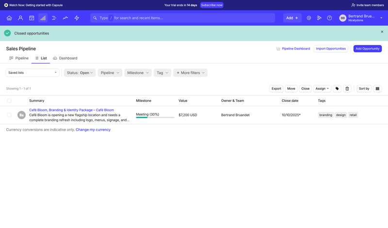Viewport: 388px width, 228px height.
Task: Open the Saved lists dropdown
Action: 32,73
